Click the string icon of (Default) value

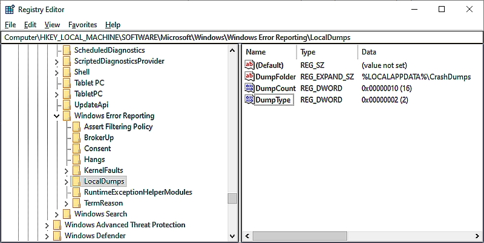249,65
